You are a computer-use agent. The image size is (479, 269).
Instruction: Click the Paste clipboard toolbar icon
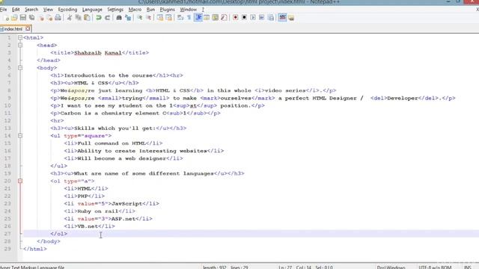[87, 18]
